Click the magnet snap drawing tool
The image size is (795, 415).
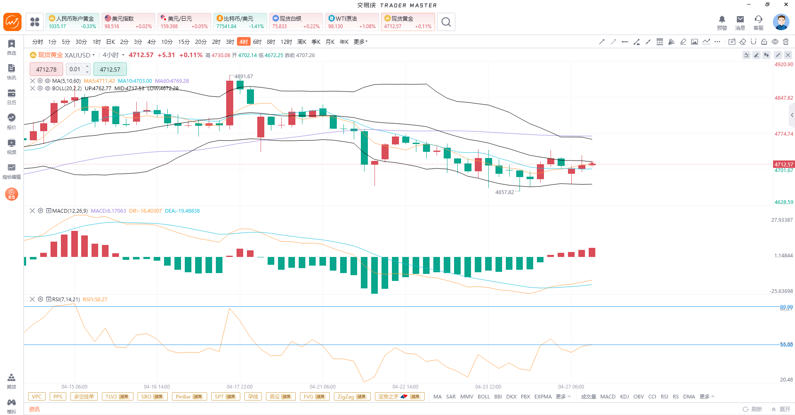753,42
